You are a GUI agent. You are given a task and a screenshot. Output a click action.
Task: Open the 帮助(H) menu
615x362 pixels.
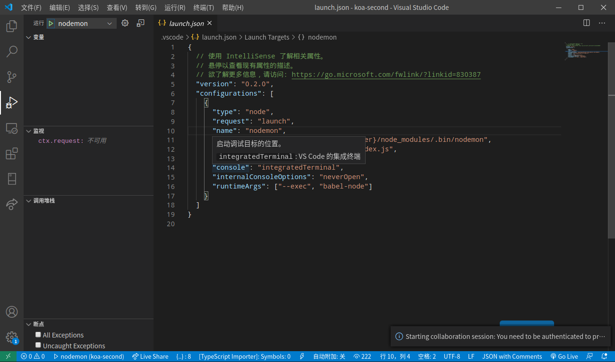point(232,8)
